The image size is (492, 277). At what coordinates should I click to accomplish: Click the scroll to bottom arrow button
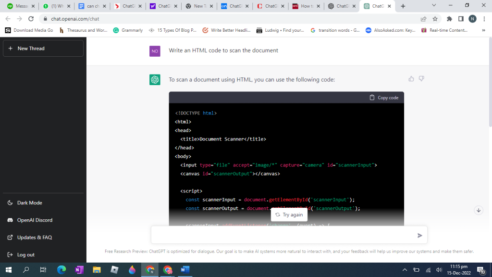pyautogui.click(x=478, y=211)
